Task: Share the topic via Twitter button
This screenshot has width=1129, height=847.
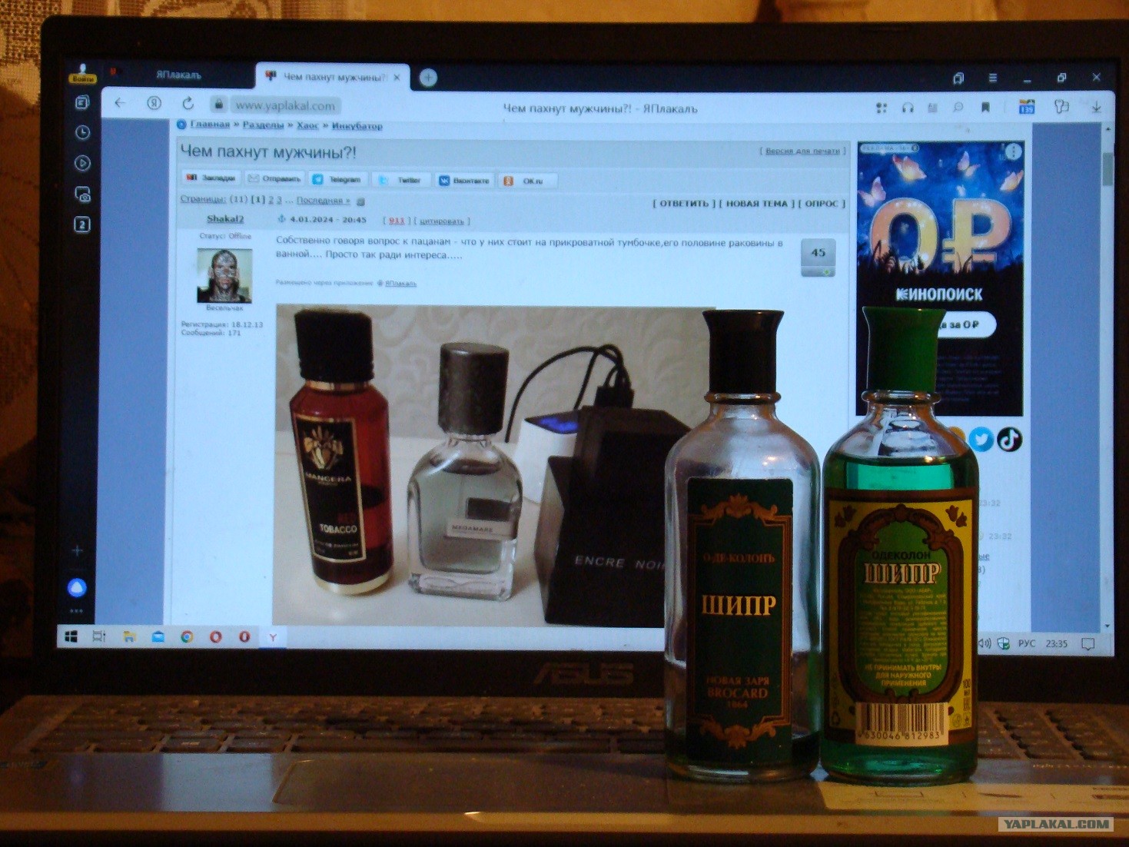Action: [x=400, y=181]
